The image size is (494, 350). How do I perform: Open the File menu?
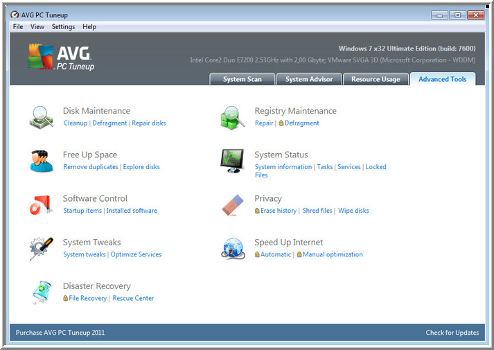(18, 27)
